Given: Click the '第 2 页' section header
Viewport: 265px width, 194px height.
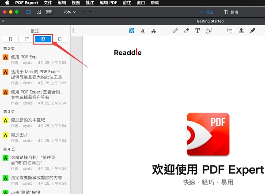Looking at the screenshot, I should click(9, 49).
